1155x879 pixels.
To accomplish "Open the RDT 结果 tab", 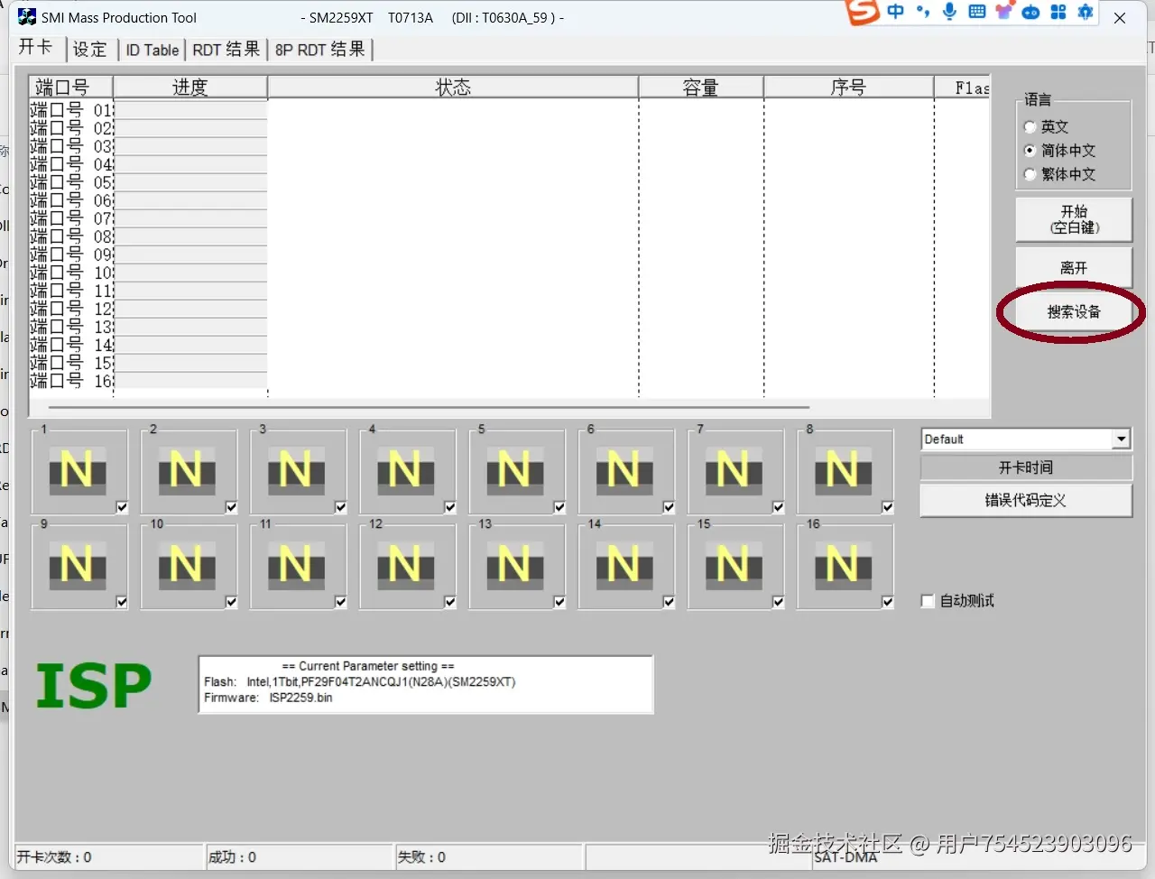I will pos(226,50).
